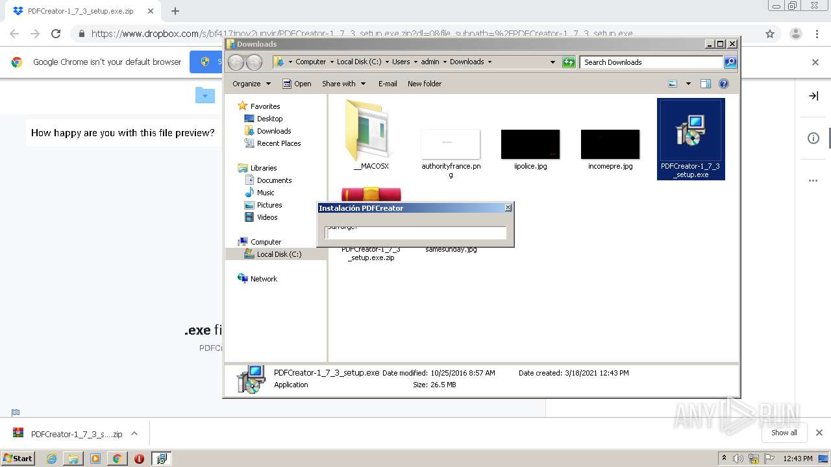Open Recent Places in navigation pane
This screenshot has width=831, height=467.
[273, 143]
